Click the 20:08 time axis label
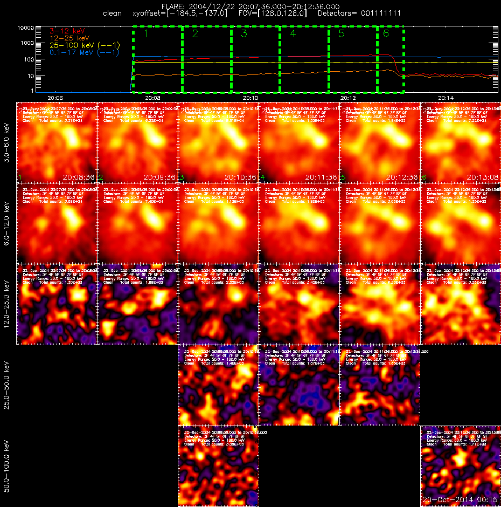 pyautogui.click(x=153, y=98)
